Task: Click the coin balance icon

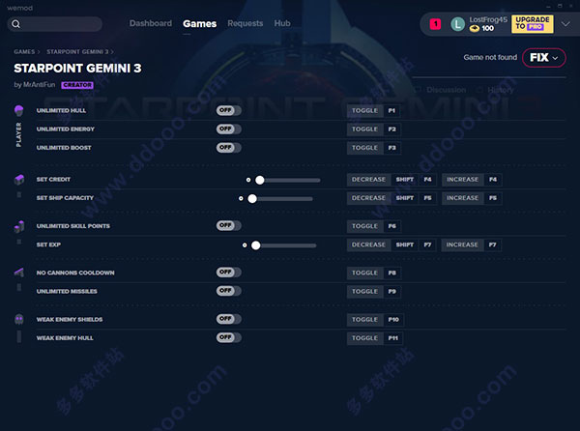Action: (x=475, y=28)
